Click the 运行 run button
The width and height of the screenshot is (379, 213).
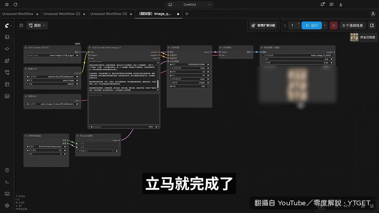click(311, 25)
